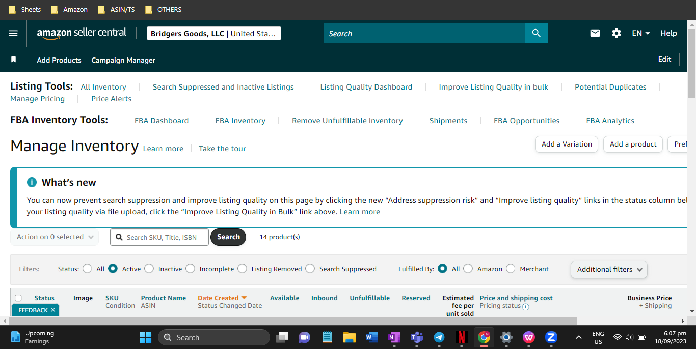Sort by Date Created column
696x349 pixels.
[x=222, y=298]
